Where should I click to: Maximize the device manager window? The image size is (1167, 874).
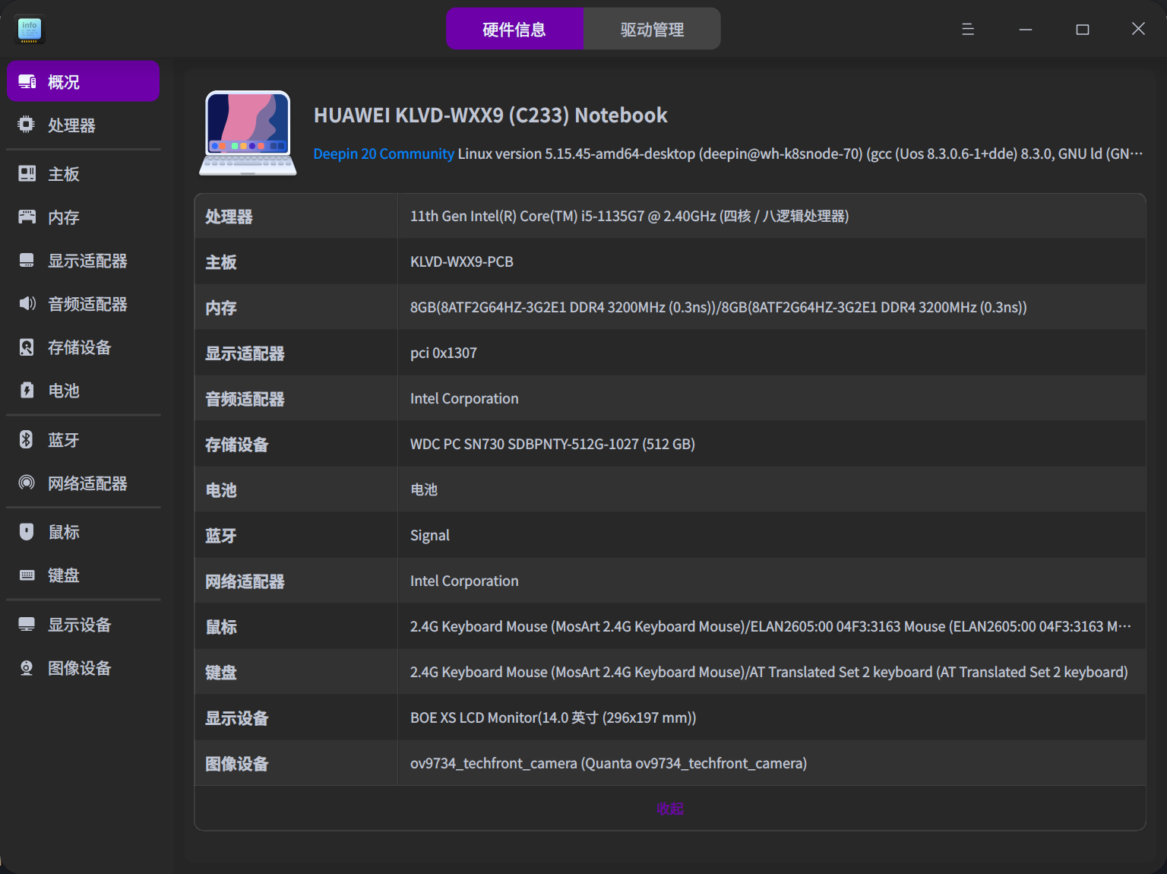click(1083, 29)
